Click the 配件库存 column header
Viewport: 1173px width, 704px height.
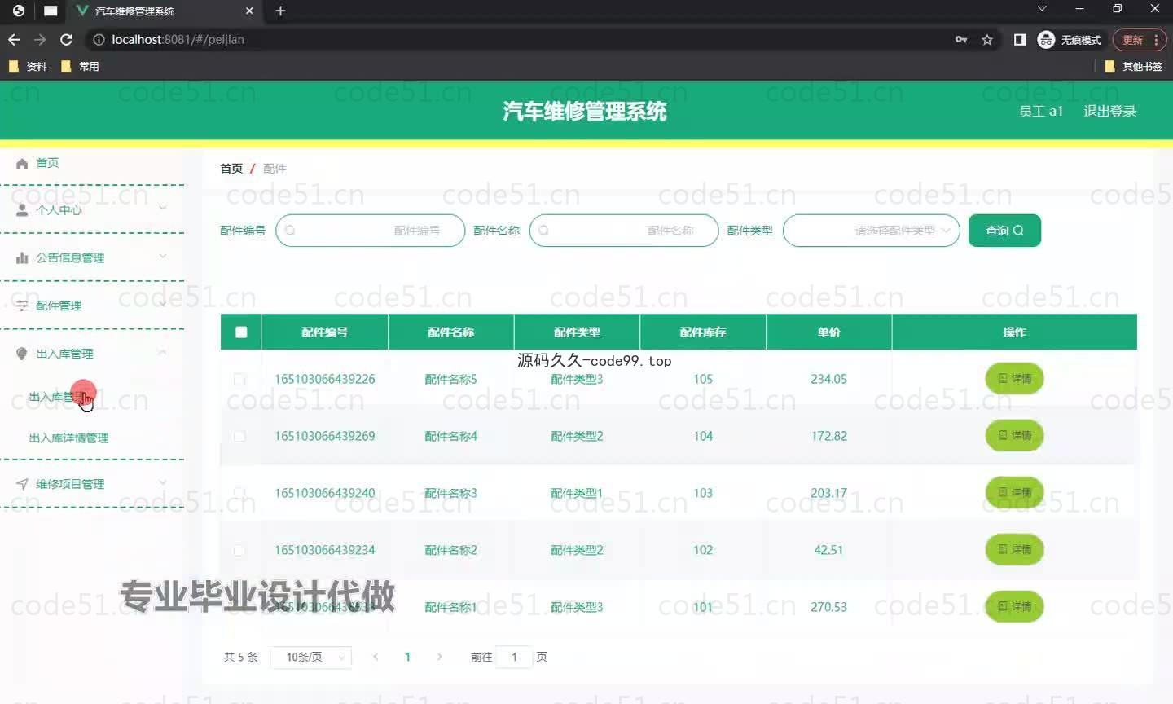coord(703,332)
